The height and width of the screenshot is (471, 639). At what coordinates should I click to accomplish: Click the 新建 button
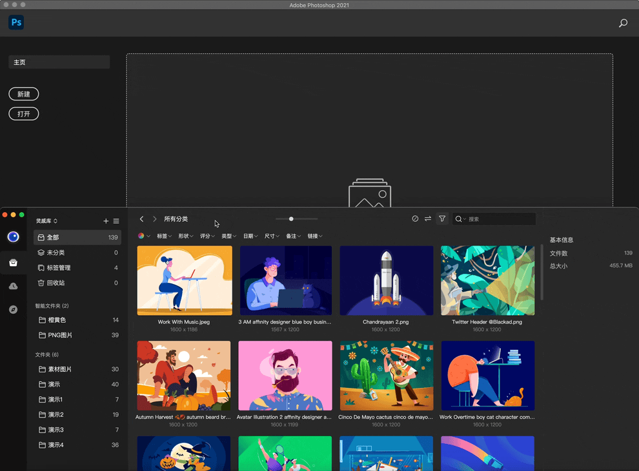(x=24, y=94)
